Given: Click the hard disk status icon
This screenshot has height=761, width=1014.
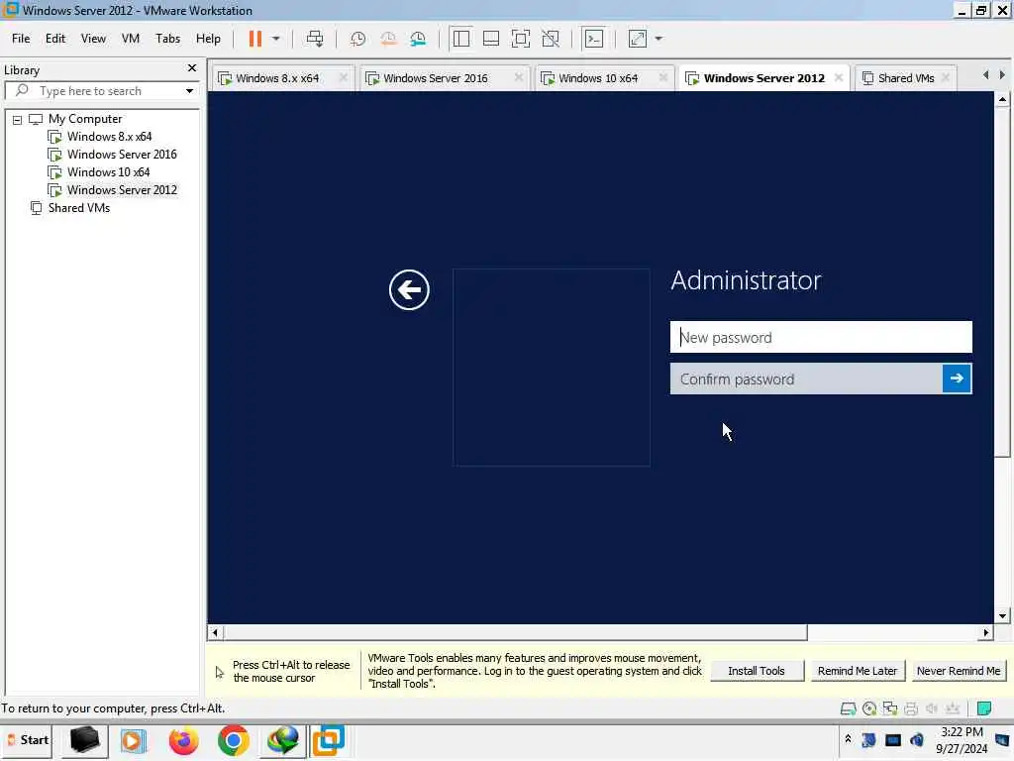Looking at the screenshot, I should click(x=848, y=708).
